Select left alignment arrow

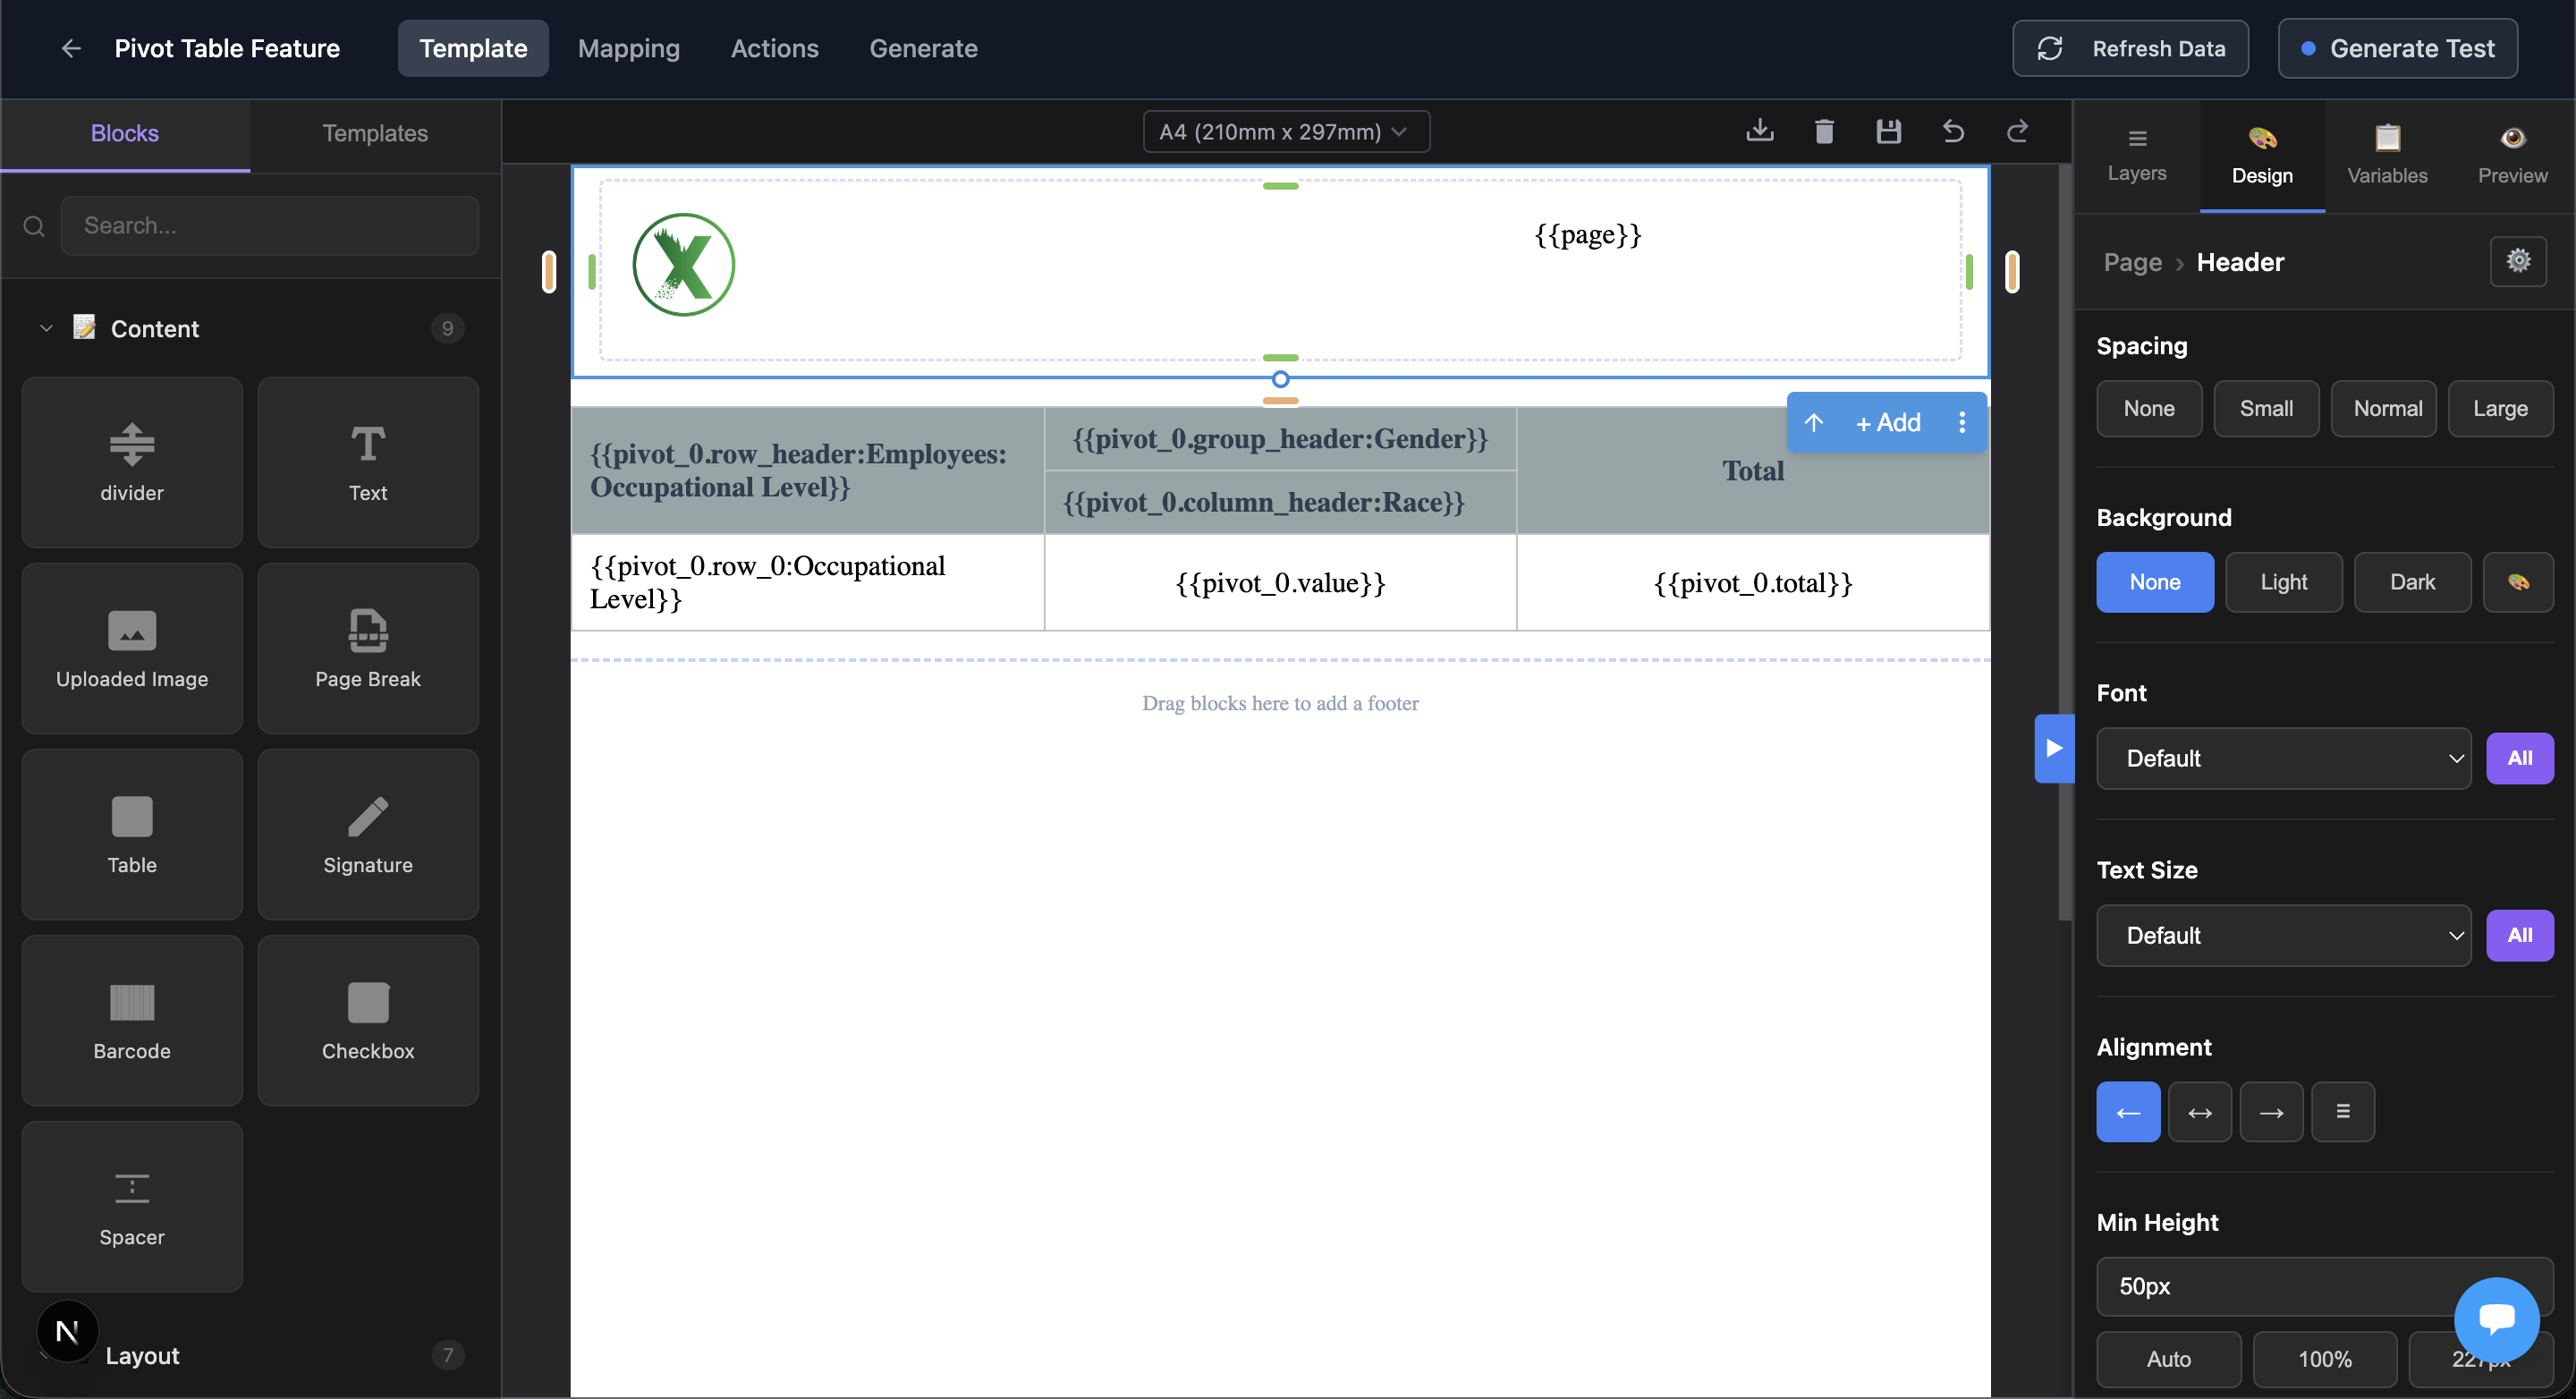pos(2128,1111)
